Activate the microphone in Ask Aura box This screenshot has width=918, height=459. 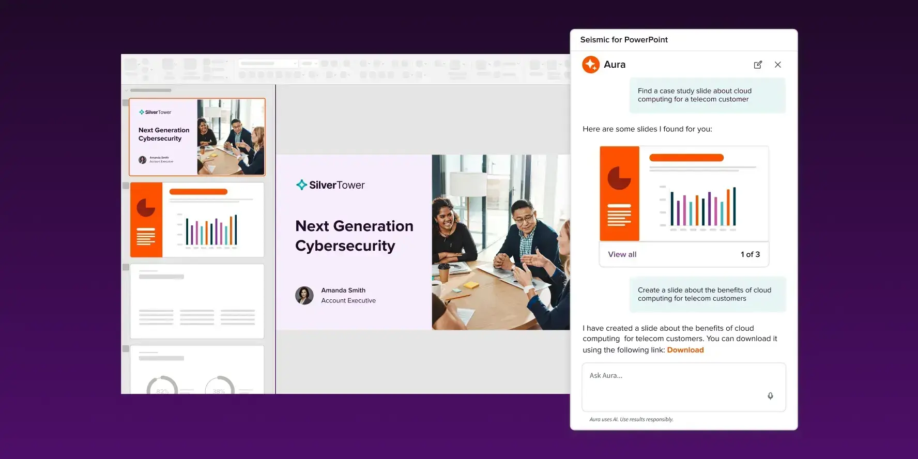point(770,396)
